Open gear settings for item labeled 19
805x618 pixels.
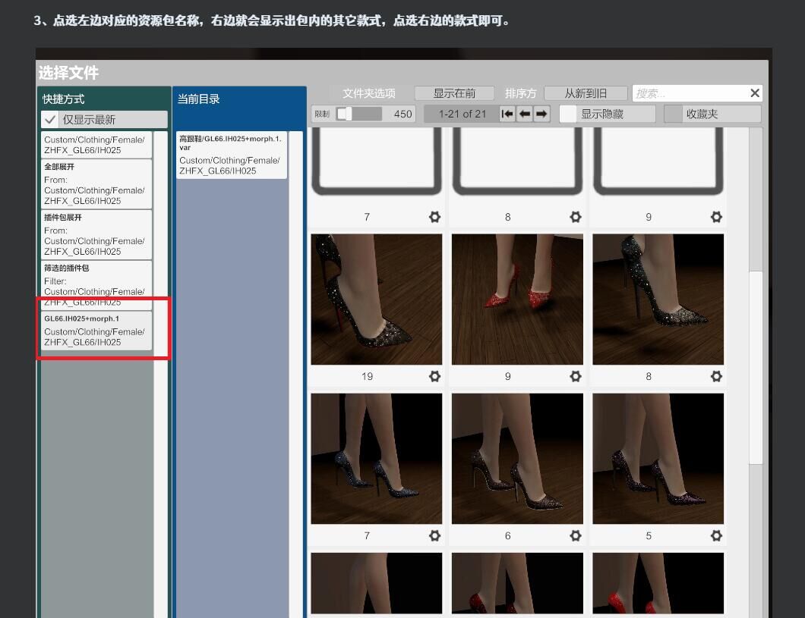point(434,376)
